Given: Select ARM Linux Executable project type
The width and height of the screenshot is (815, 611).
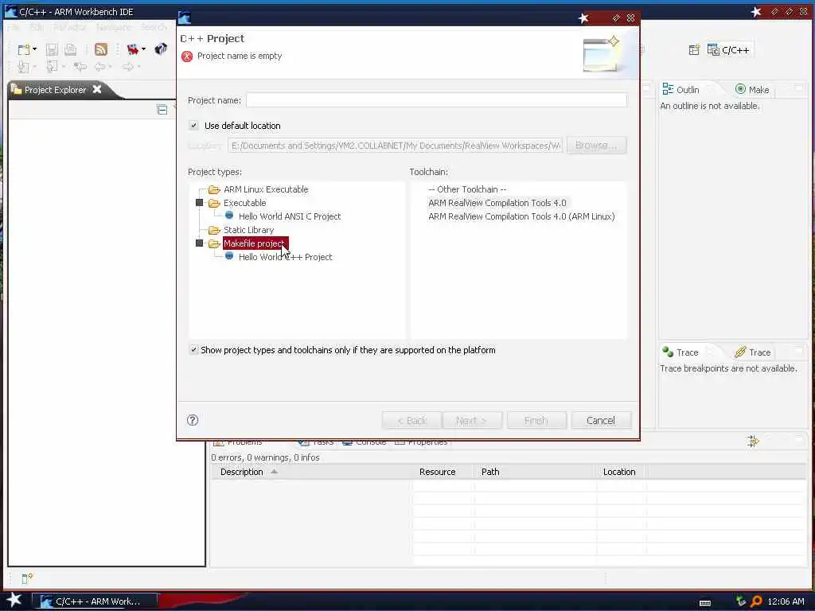Looking at the screenshot, I should coord(266,189).
